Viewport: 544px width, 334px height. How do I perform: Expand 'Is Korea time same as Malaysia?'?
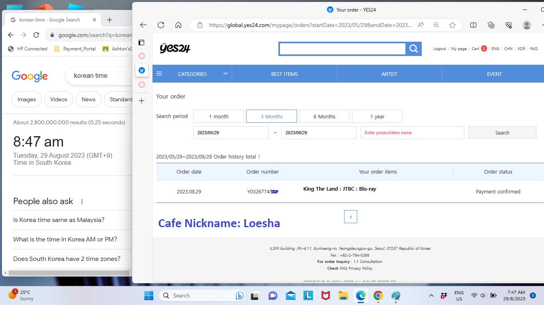(x=59, y=220)
